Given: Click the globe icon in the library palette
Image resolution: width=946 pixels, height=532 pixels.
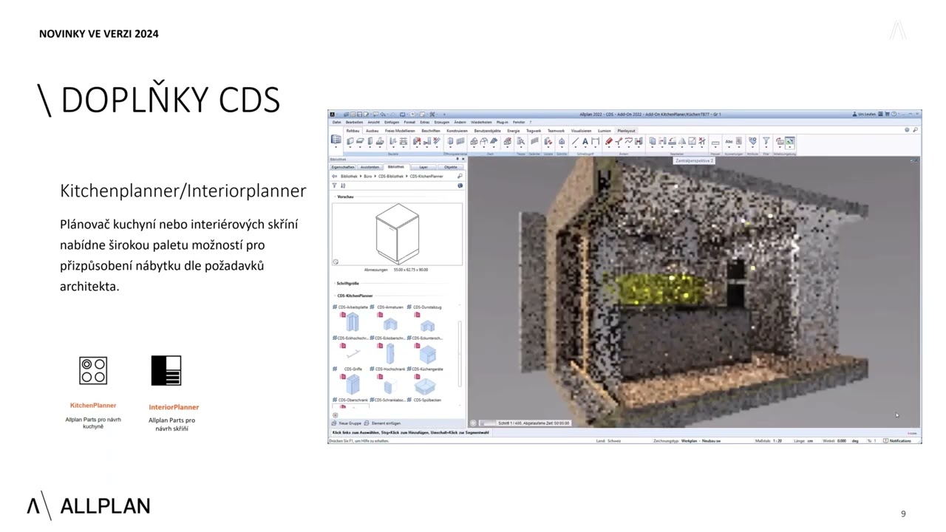Looking at the screenshot, I should point(460,185).
